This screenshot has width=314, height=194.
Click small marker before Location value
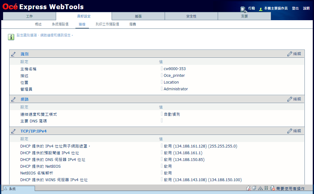[x=162, y=82]
